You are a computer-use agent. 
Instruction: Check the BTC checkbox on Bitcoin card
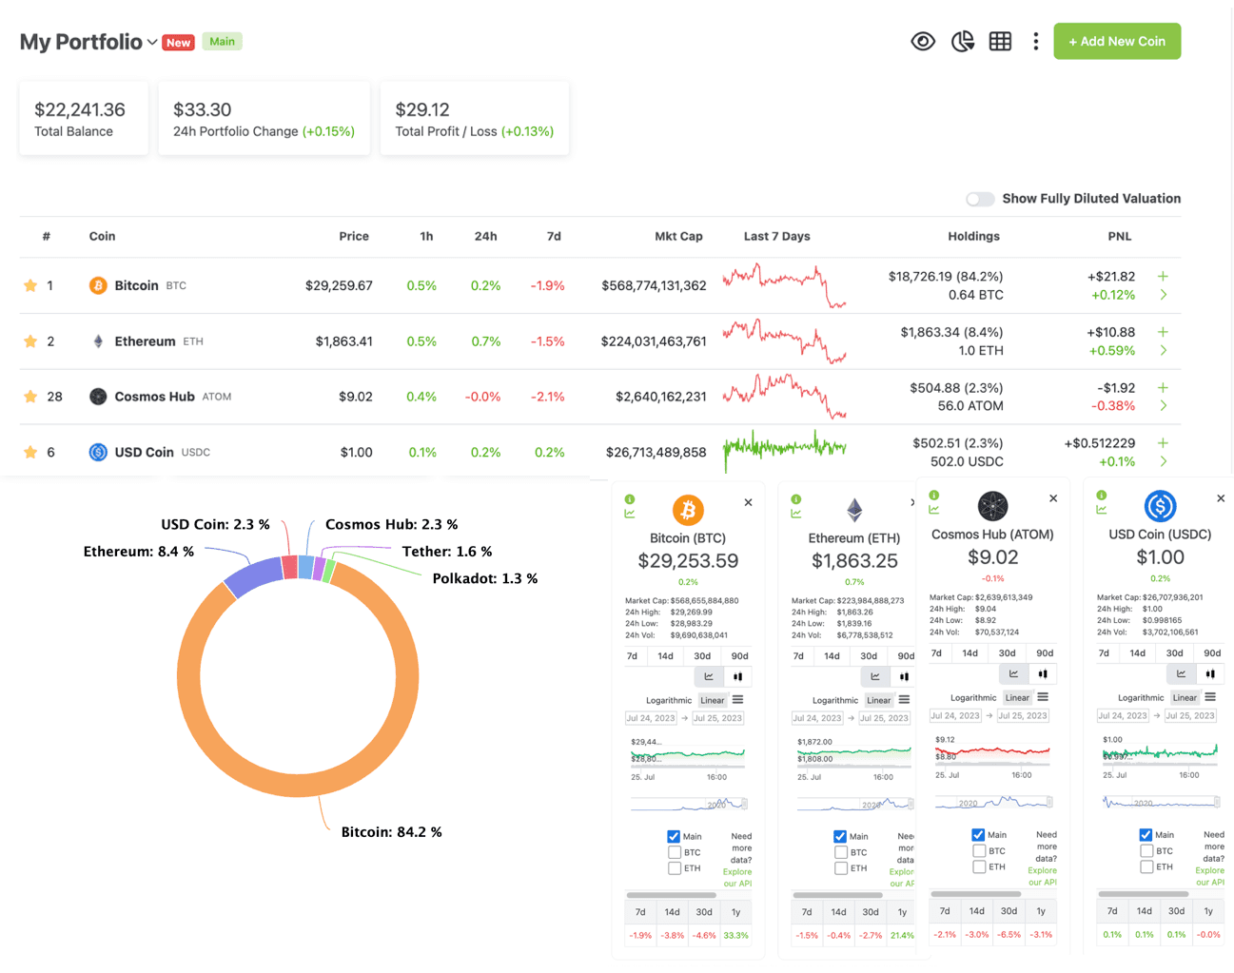coord(674,853)
